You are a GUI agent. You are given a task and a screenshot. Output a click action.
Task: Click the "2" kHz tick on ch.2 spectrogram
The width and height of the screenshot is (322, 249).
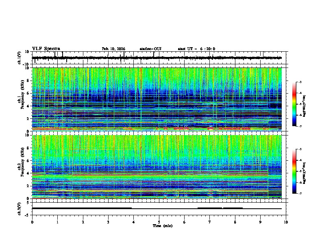[28, 186]
